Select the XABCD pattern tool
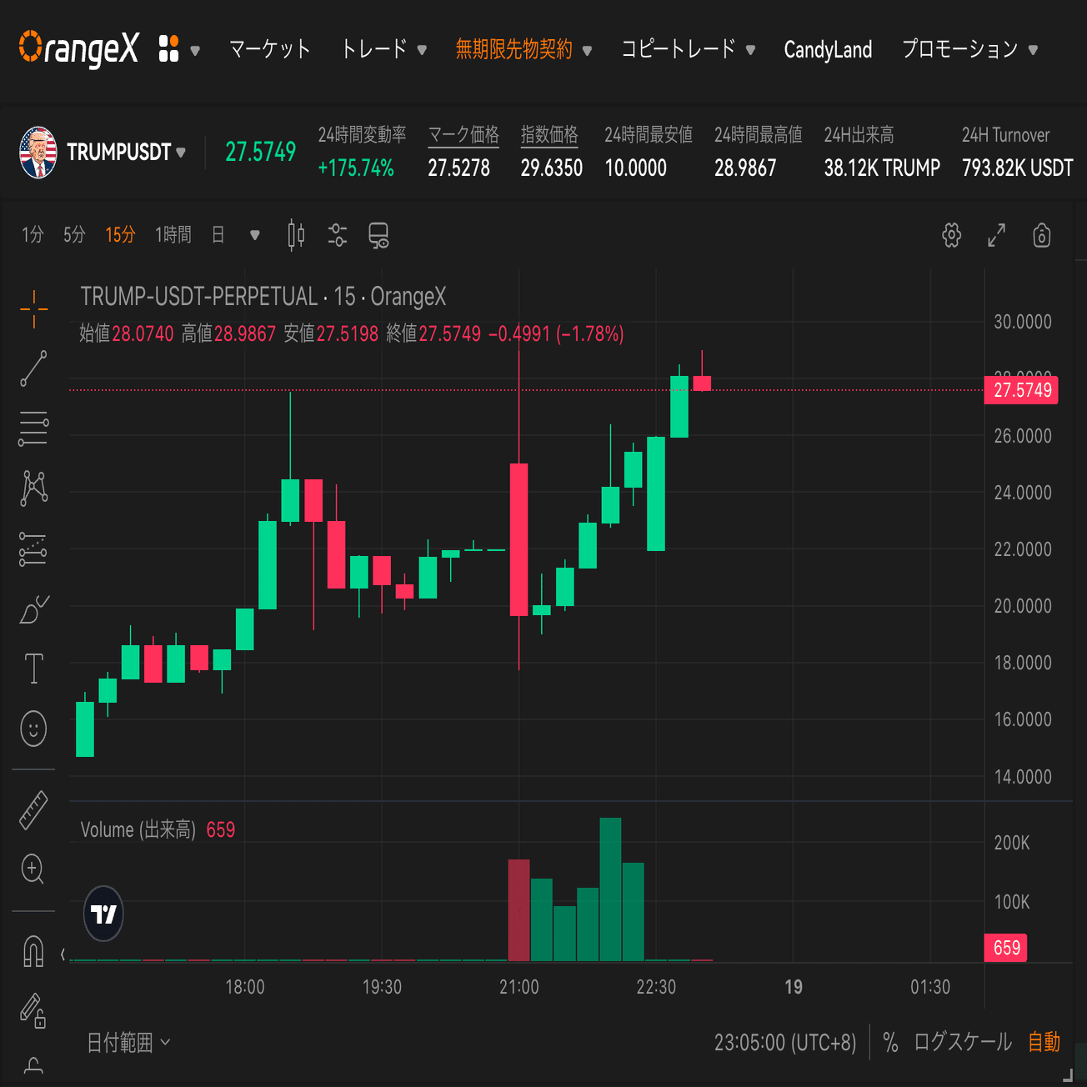The image size is (1087, 1087). point(33,488)
